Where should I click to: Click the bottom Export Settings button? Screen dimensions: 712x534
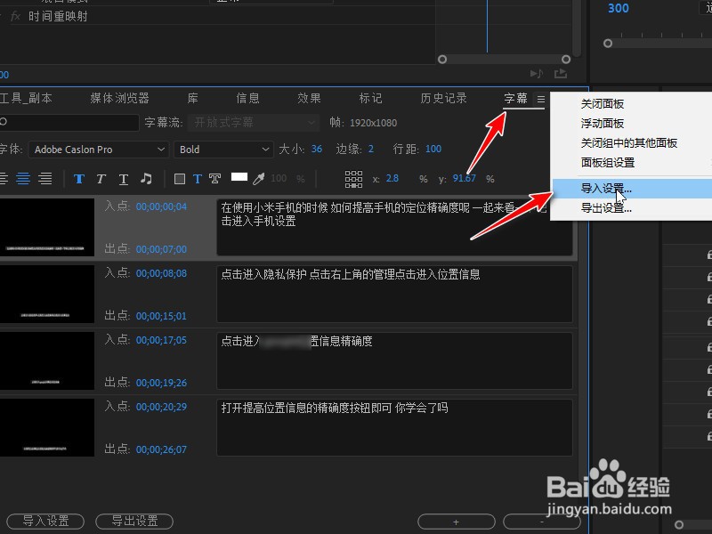[134, 521]
